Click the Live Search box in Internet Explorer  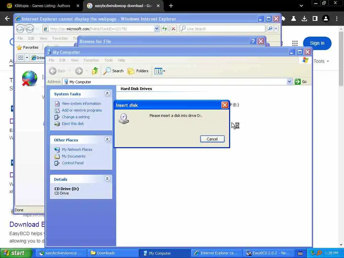[x=222, y=29]
